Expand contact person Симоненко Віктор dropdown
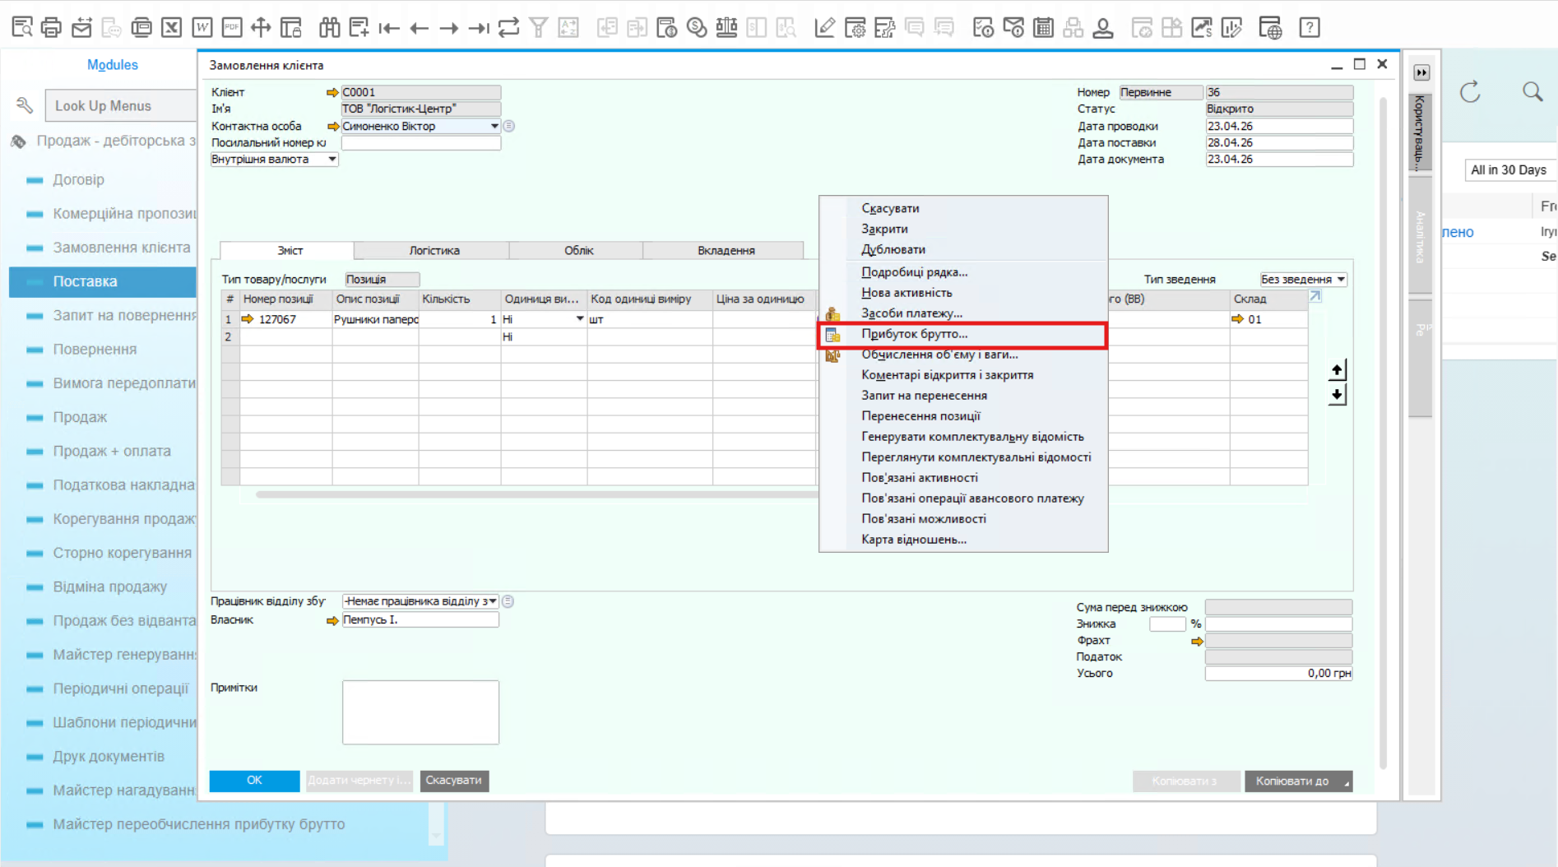 click(494, 126)
